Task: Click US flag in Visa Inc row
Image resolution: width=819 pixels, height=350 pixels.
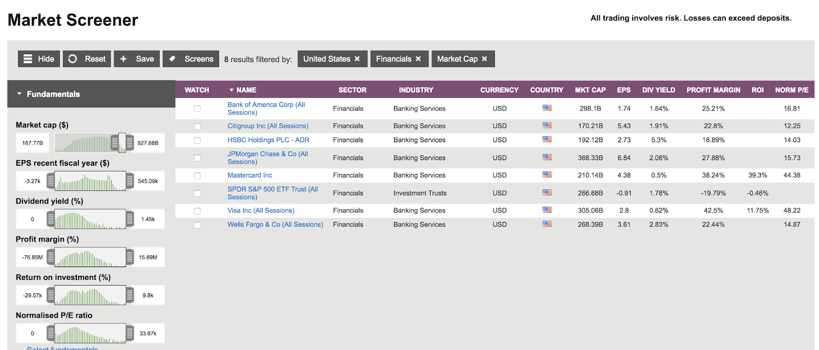Action: (547, 210)
